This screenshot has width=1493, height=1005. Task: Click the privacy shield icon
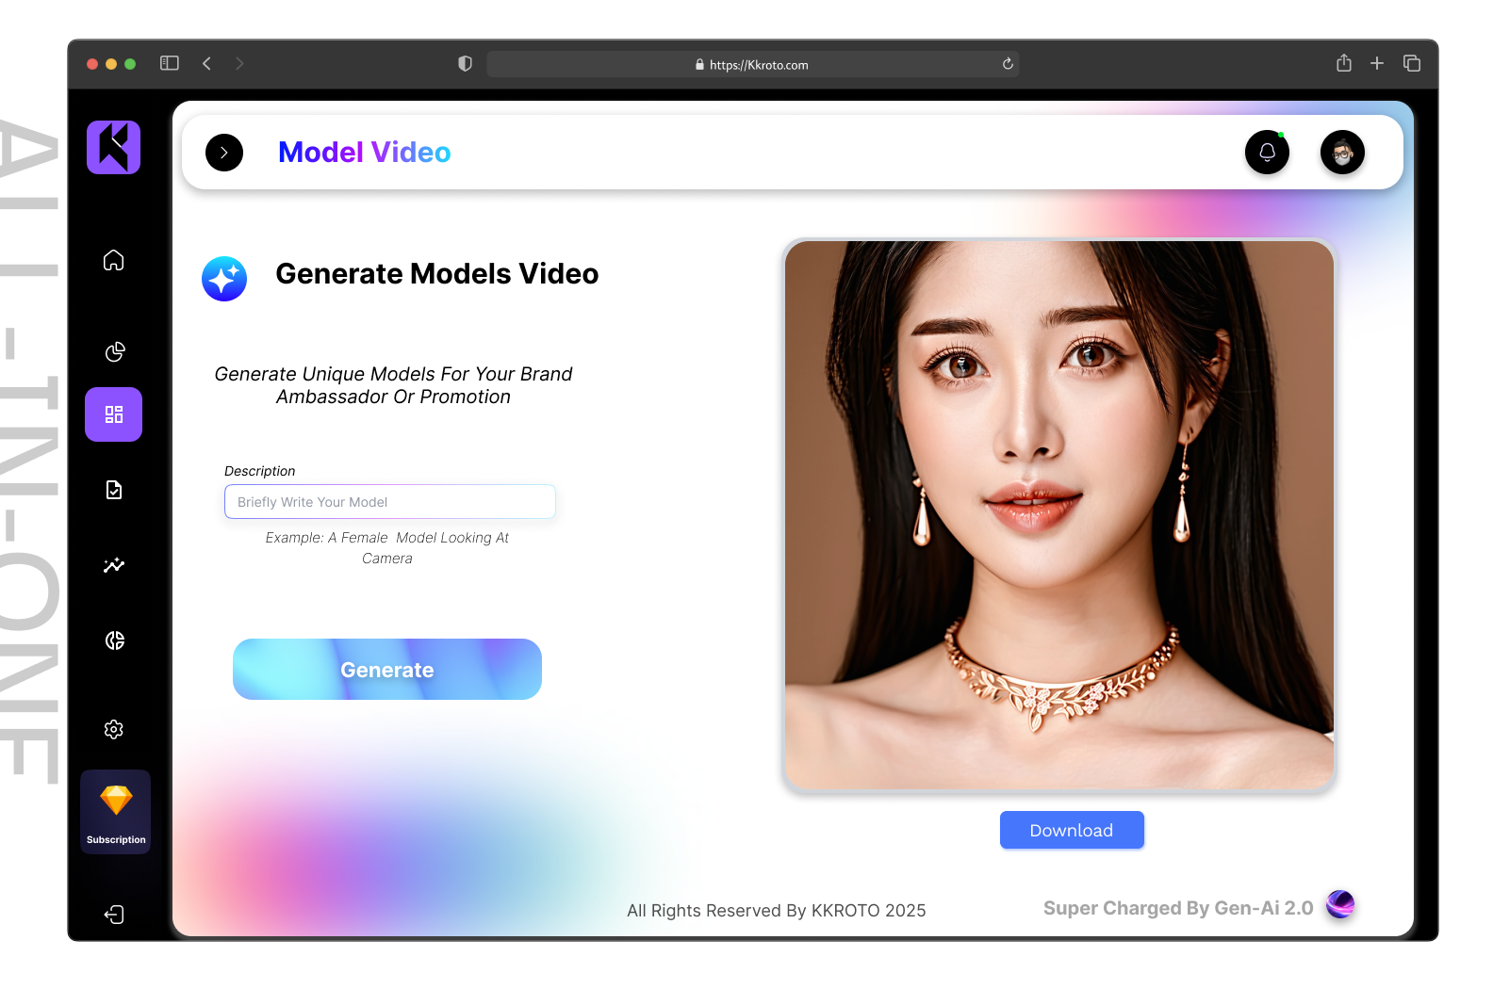click(465, 64)
